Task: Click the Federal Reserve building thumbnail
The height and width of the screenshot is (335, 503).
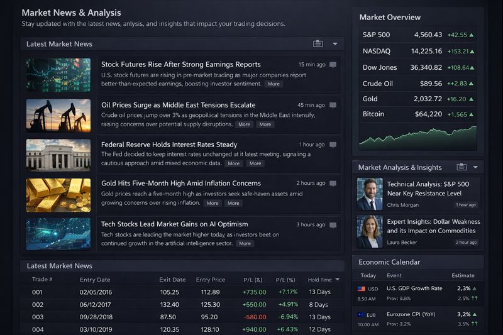Action: (58, 155)
